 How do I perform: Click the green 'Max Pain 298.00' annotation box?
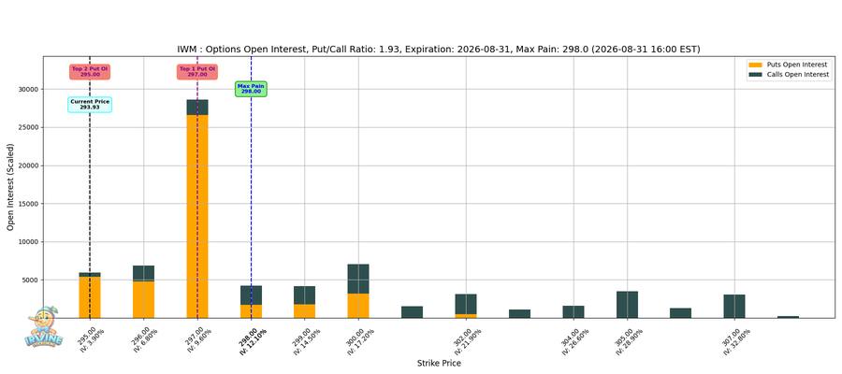(251, 89)
